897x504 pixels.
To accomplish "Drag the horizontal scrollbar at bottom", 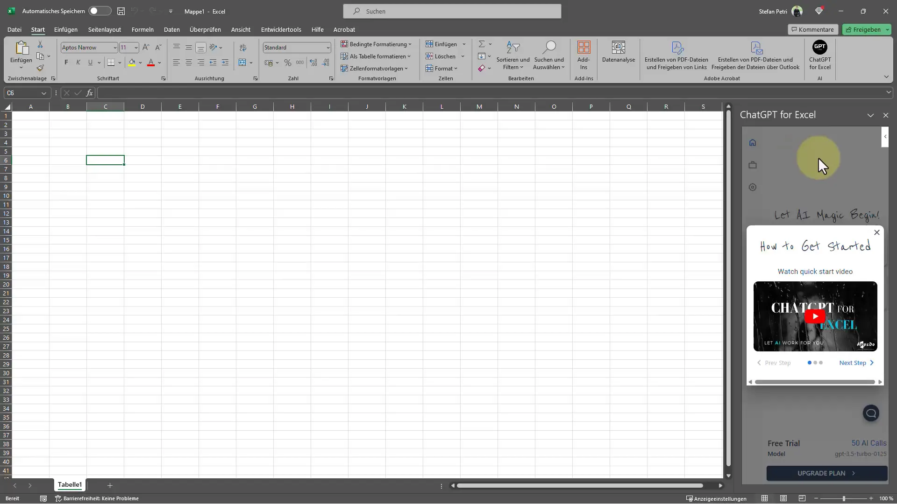I will click(586, 486).
